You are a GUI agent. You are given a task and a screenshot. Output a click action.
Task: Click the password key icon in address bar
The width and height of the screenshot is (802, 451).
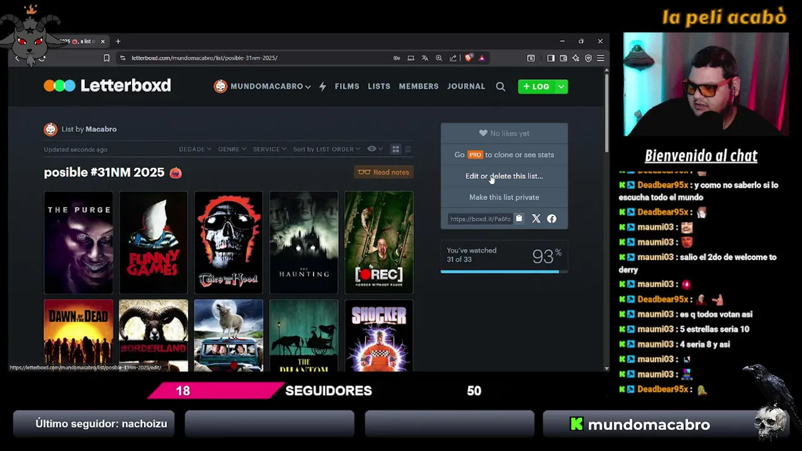tap(397, 58)
